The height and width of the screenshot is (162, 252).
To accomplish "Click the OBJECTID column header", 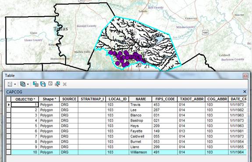I will pos(25,99).
